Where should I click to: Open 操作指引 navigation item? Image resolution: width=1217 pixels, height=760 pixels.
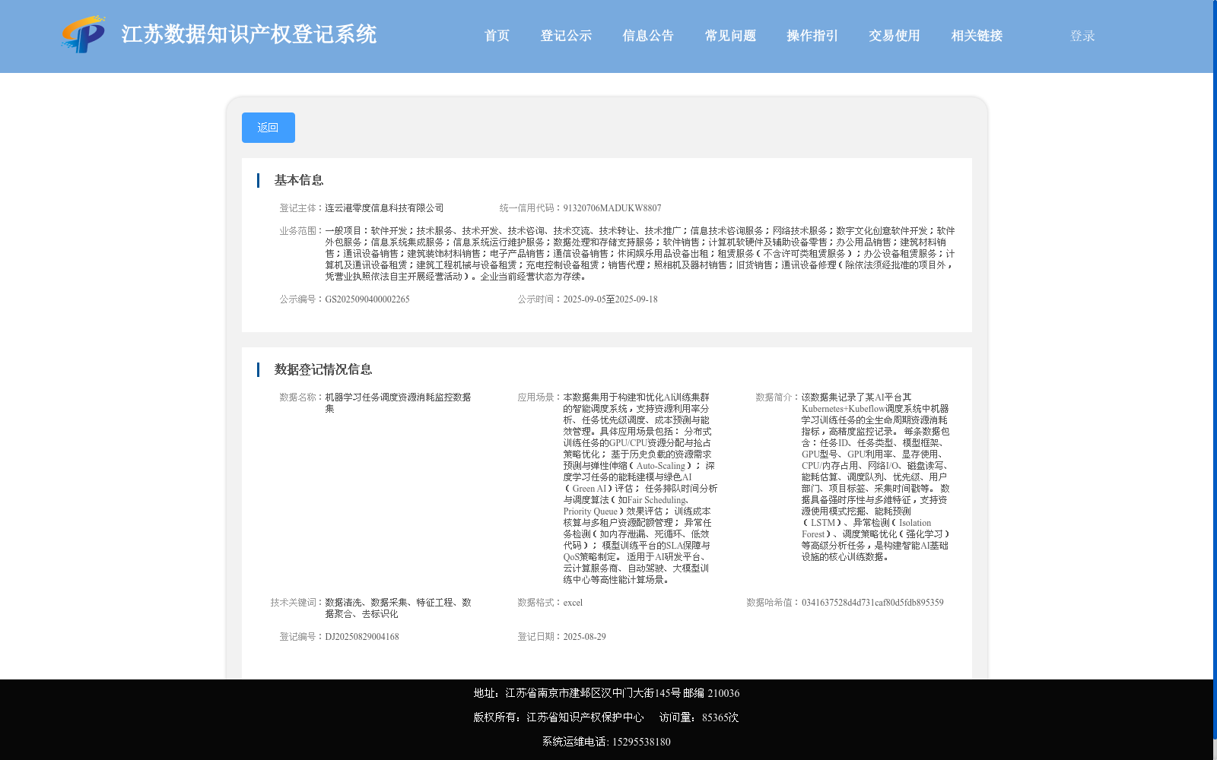pos(812,36)
